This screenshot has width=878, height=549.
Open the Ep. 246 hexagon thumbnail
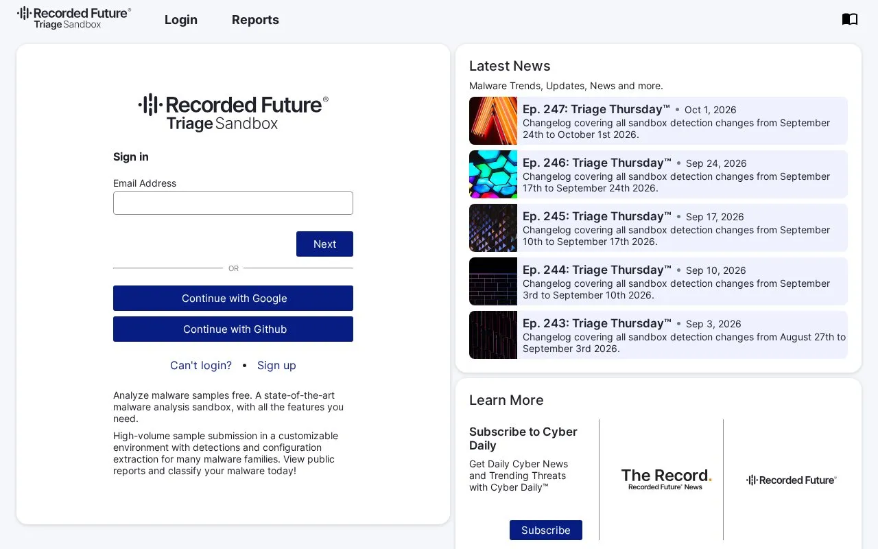coord(493,174)
